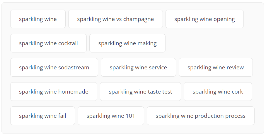Select the suggestion ending in 'cocktail'
Viewport: 266px width, 137px height.
click(x=48, y=43)
